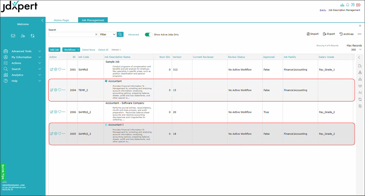
Task: Click the Advanced search link
Action: 133,34
